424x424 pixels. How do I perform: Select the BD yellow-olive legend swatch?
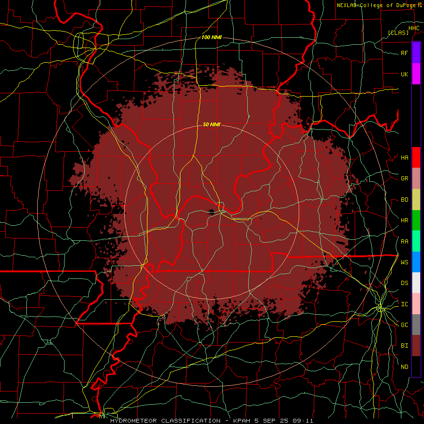pyautogui.click(x=416, y=200)
